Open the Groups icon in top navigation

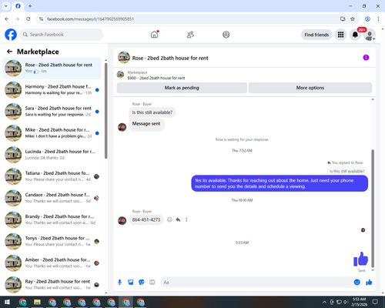click(226, 35)
